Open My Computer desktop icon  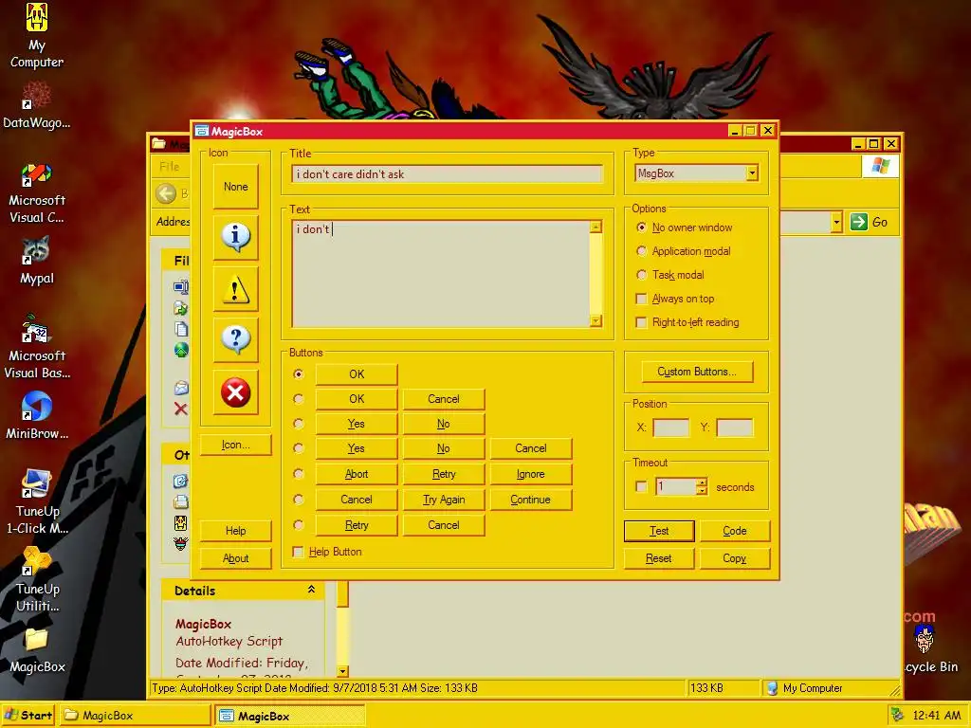[37, 34]
